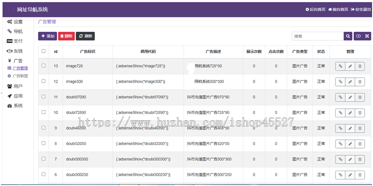Delete doubi46890 ad using trash icon
This screenshot has width=373, height=186.
click(360, 128)
